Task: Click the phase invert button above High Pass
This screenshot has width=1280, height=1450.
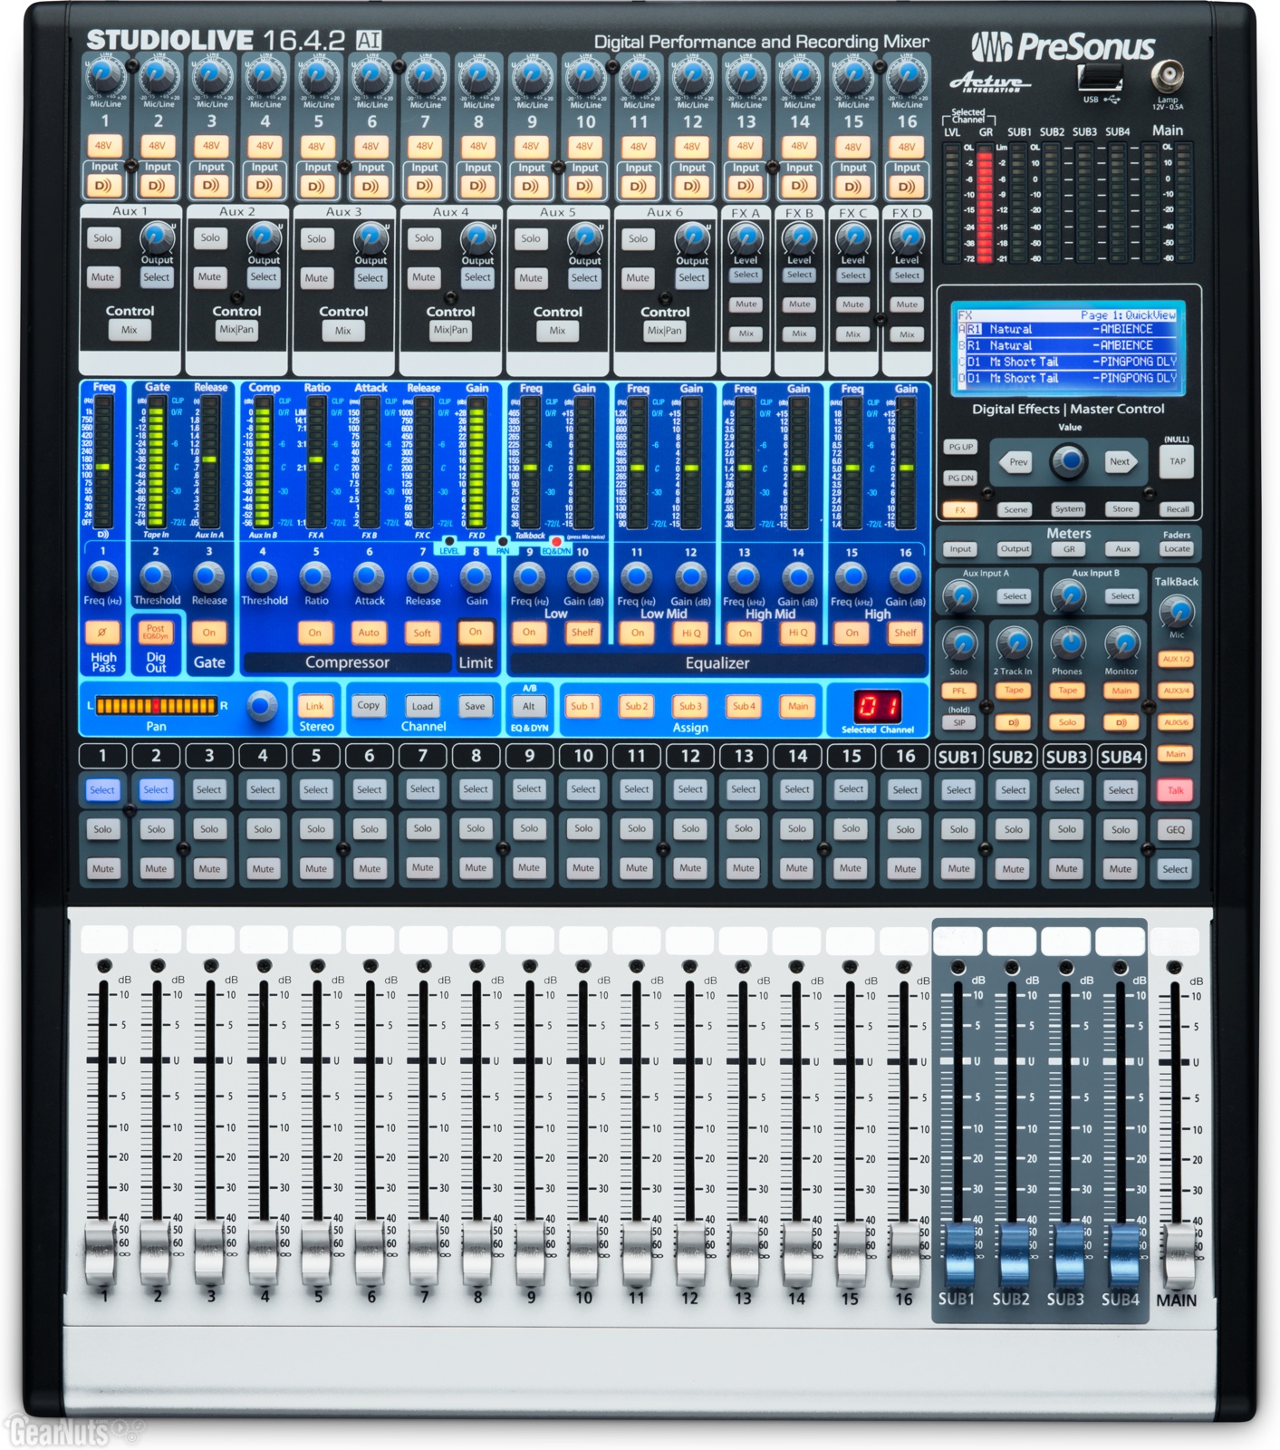Action: [102, 633]
